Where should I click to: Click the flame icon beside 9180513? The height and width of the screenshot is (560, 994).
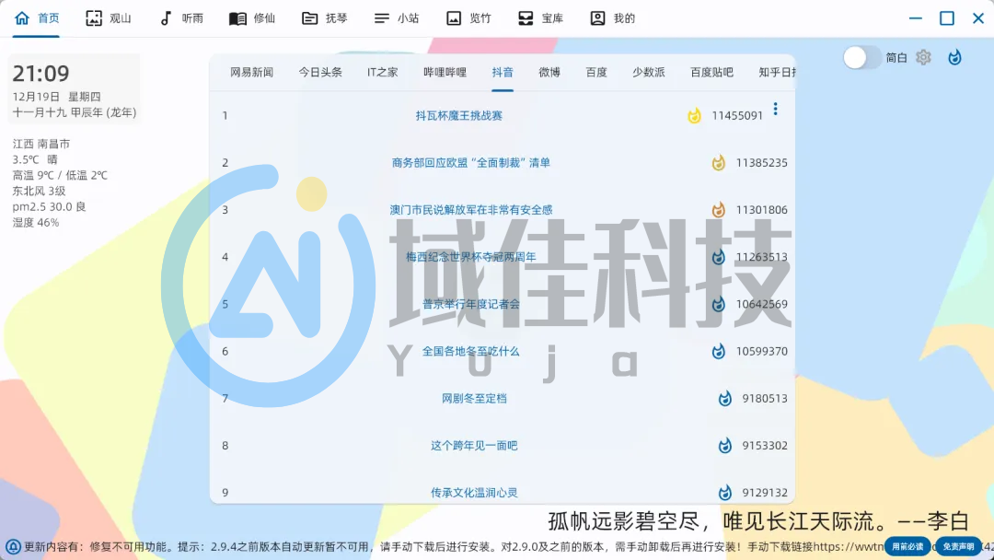coord(725,398)
